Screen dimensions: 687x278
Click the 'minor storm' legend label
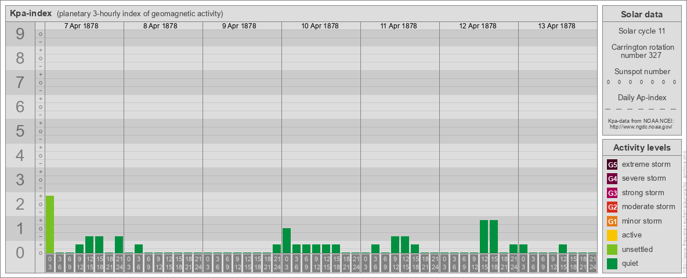[642, 221]
